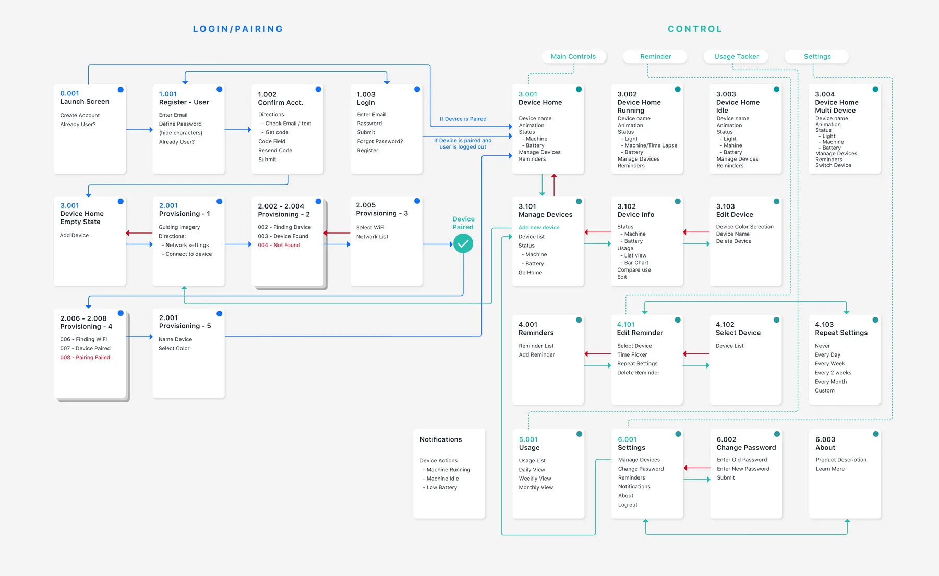Click the teal dot on Device Info card

pos(678,201)
